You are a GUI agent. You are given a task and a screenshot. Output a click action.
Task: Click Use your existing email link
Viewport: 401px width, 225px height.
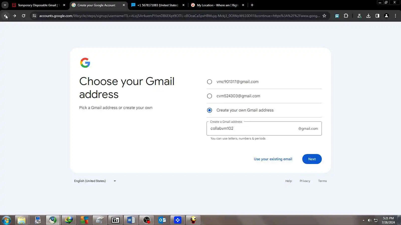273,159
